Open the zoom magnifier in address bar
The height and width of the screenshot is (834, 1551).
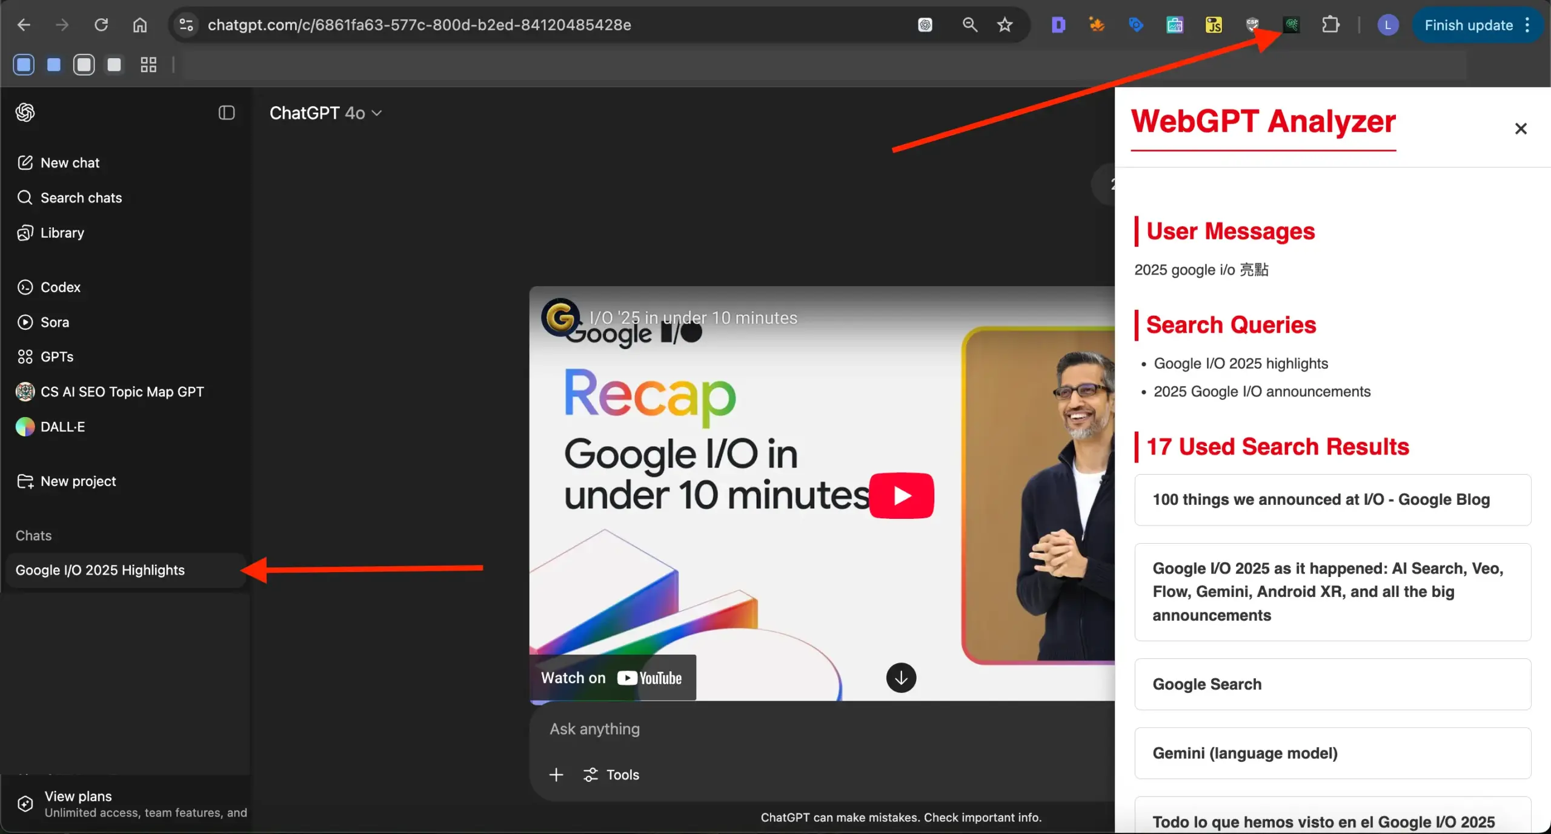[970, 25]
